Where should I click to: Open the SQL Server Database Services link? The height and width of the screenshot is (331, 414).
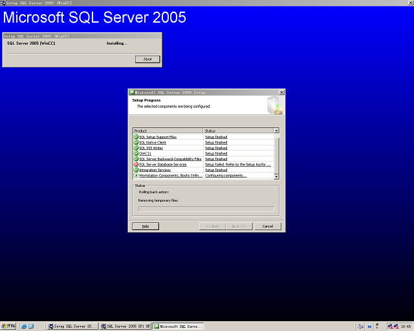163,165
